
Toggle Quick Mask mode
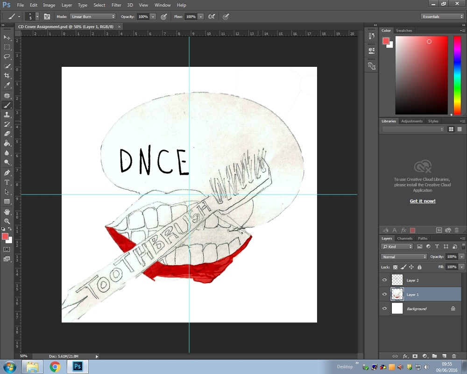coord(7,249)
